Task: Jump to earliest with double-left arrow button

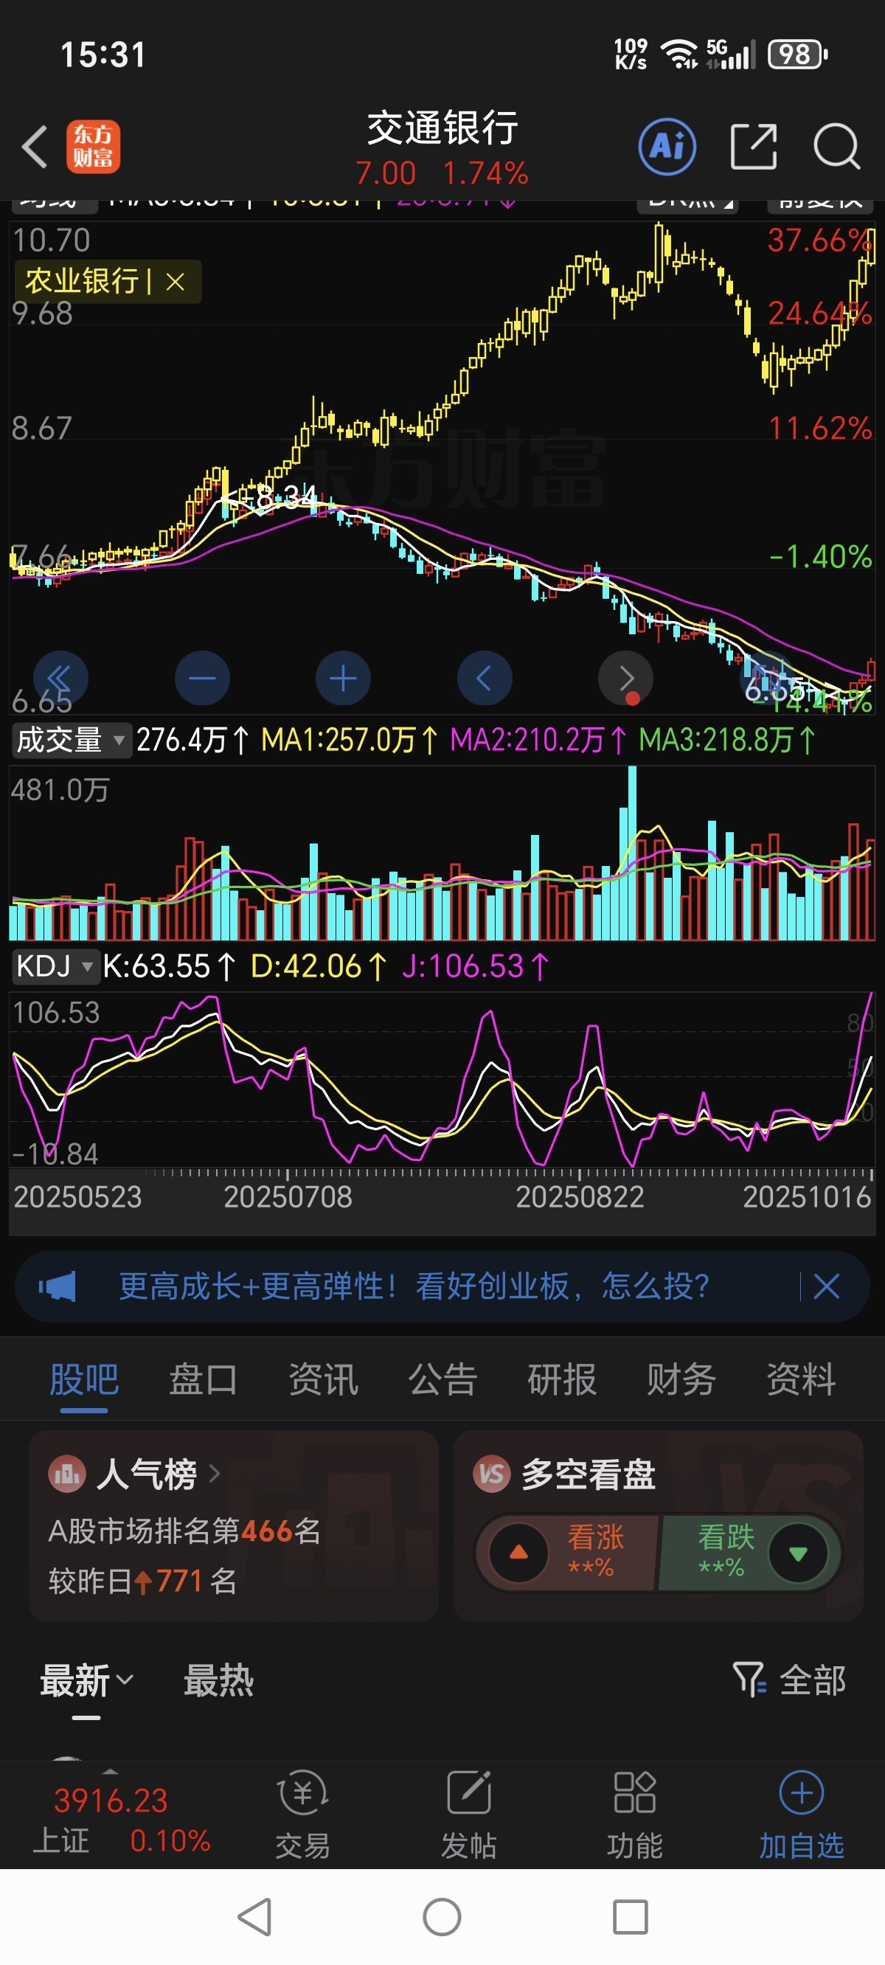Action: [60, 677]
